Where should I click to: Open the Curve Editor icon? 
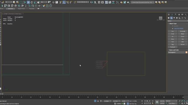tap(110, 2)
